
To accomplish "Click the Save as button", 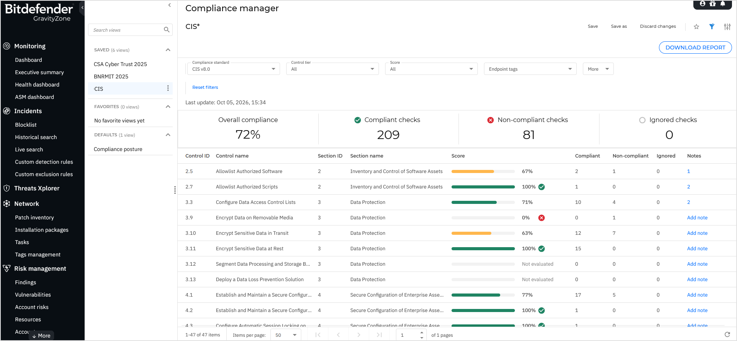I will 619,26.
